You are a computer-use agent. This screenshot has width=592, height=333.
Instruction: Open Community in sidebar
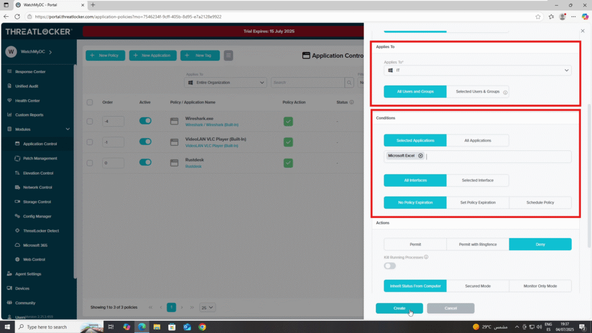point(25,303)
